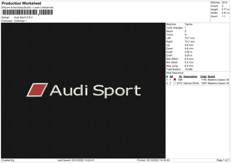Click the 'Page 1 of 1' footer label
The image size is (231, 163).
pyautogui.click(x=223, y=160)
